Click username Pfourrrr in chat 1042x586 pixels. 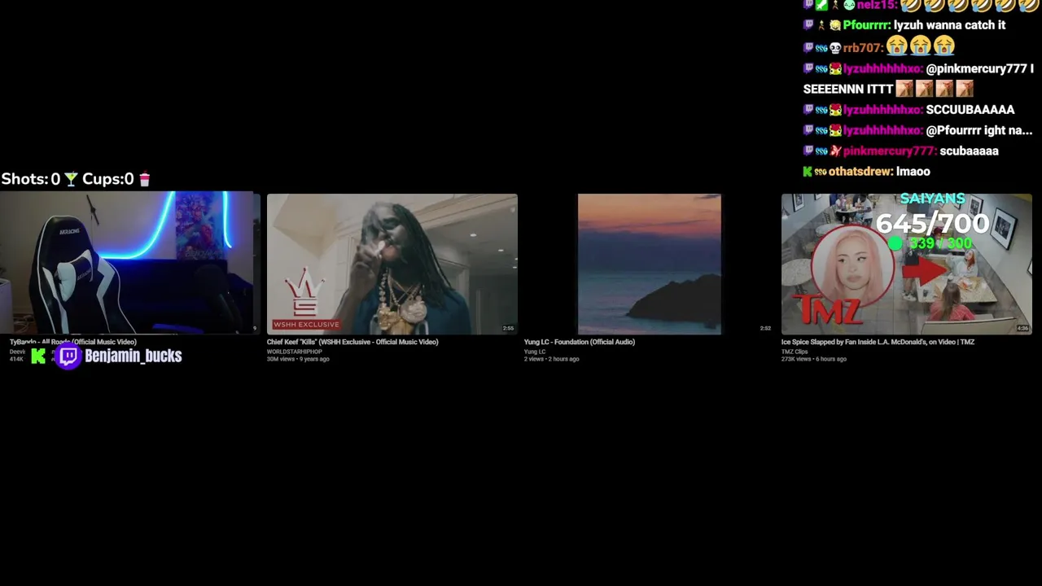point(866,25)
